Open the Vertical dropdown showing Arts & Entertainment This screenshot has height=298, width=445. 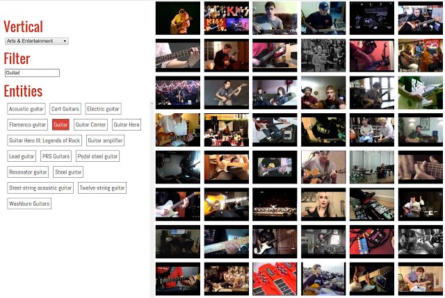pos(37,41)
